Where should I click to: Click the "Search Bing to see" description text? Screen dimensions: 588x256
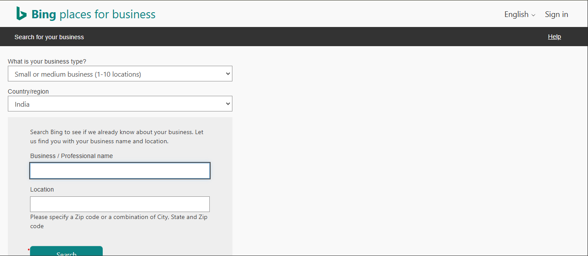[117, 137]
